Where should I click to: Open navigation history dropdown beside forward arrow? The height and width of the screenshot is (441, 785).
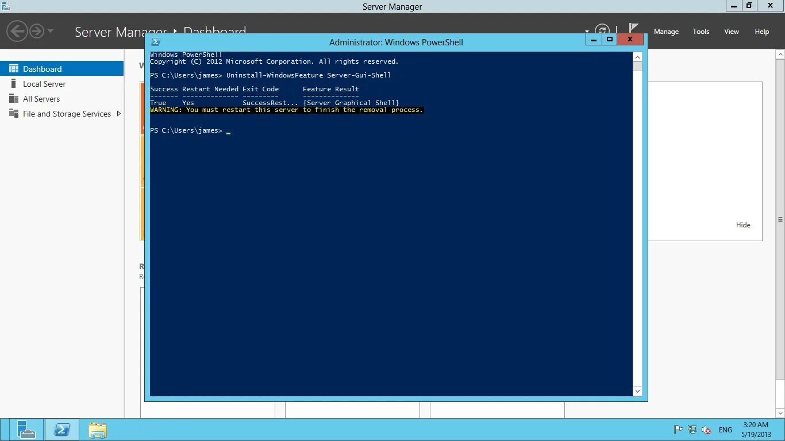pos(51,31)
